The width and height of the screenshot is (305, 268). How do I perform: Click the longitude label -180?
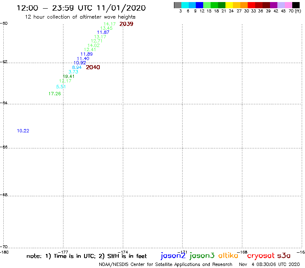(x=4, y=252)
